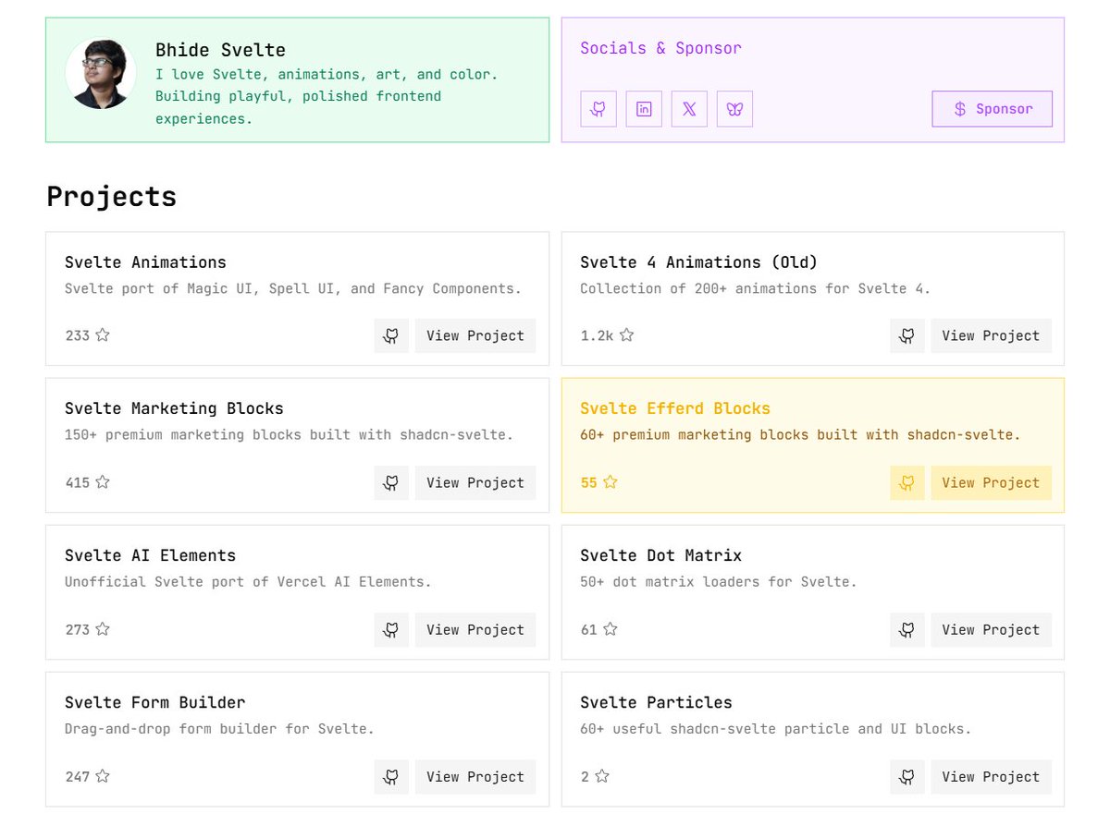Open the Bluesky butterfly social icon
The image size is (1110, 826).
(734, 109)
